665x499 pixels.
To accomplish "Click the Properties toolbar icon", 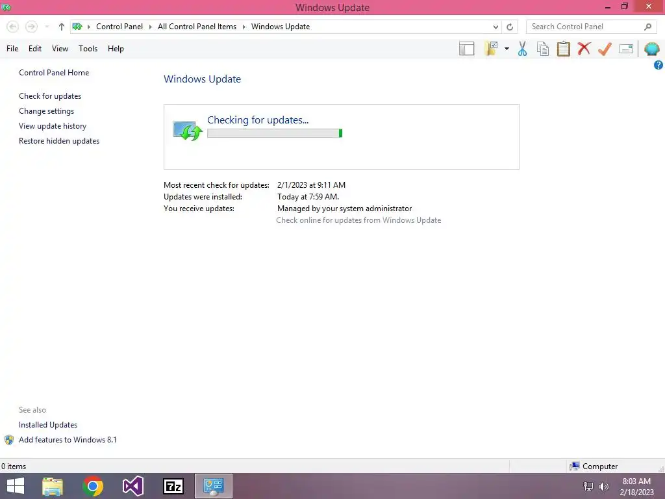I will coord(626,49).
